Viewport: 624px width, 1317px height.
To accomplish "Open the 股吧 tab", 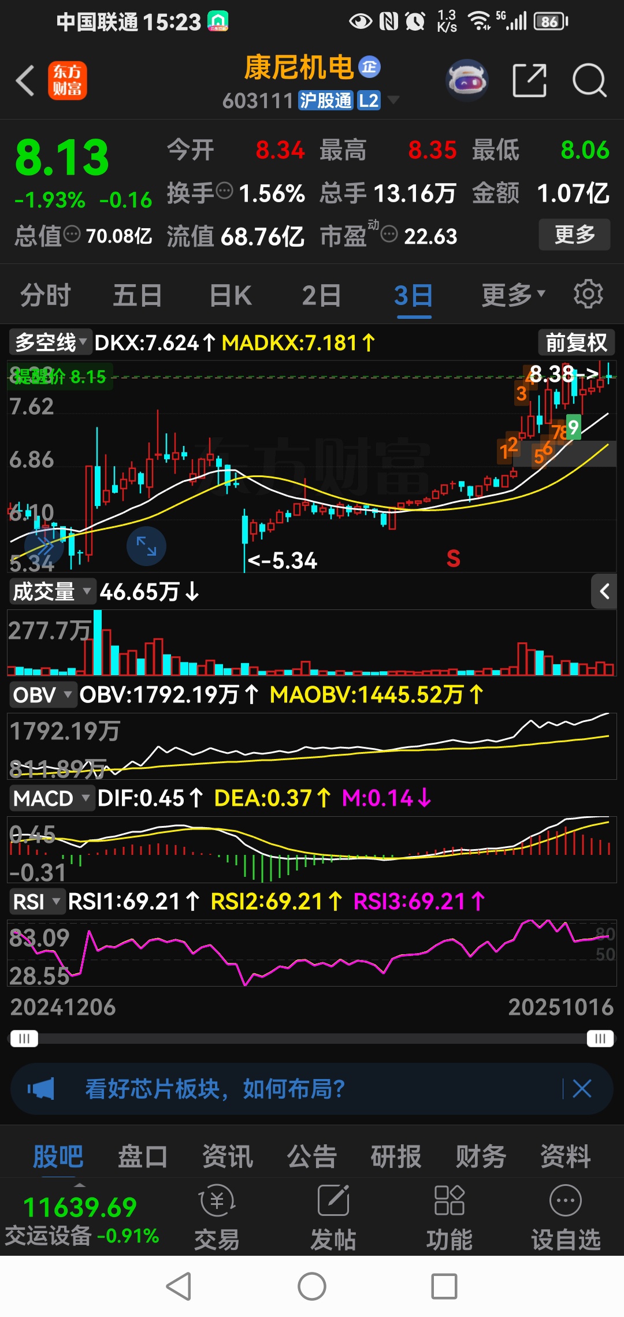I will (58, 1156).
